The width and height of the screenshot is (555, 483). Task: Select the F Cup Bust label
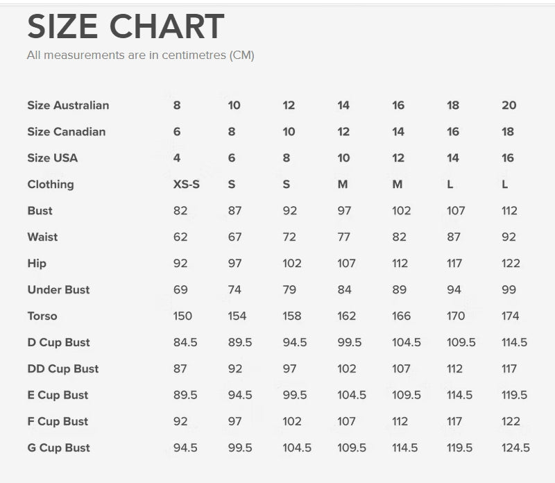(58, 422)
